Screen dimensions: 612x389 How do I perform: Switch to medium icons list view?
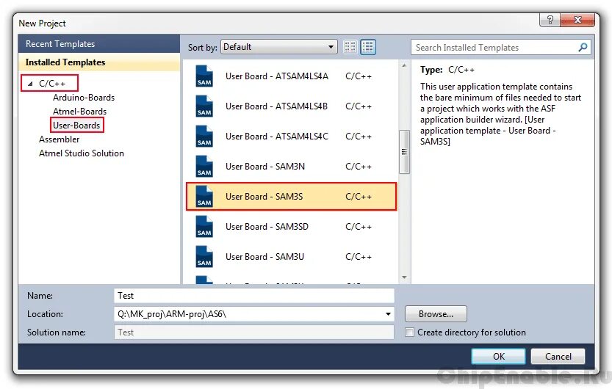click(x=367, y=47)
